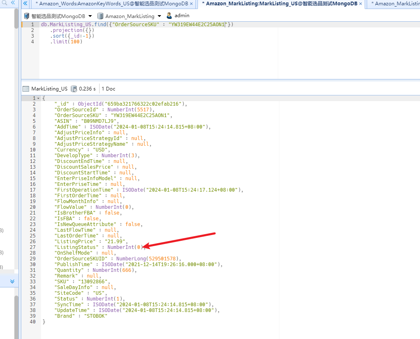Click the "ListingStatus" field name

(x=76, y=247)
